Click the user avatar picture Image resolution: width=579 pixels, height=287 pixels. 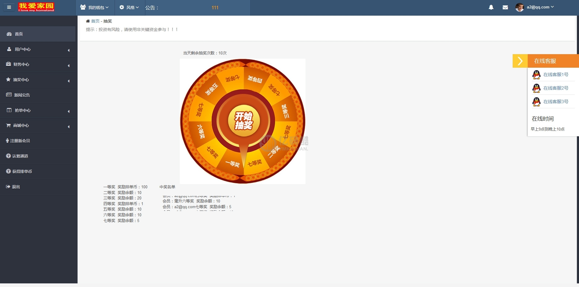tap(519, 7)
